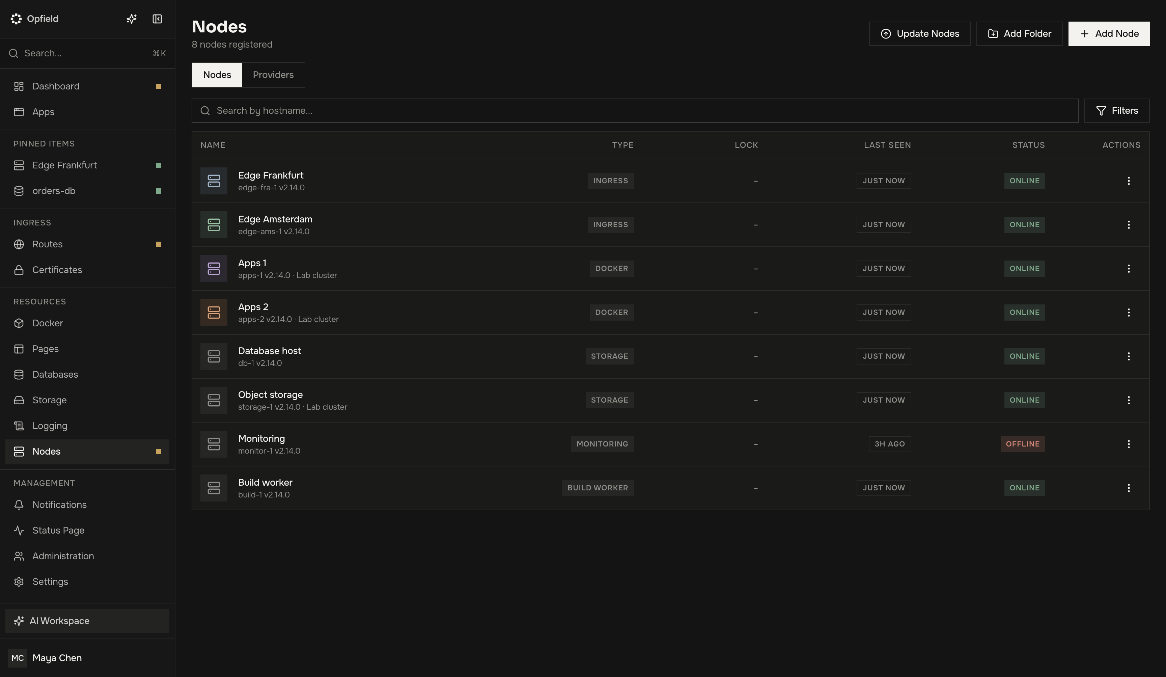The height and width of the screenshot is (677, 1166).
Task: Open Maya Chen user profile
Action: pyautogui.click(x=87, y=658)
